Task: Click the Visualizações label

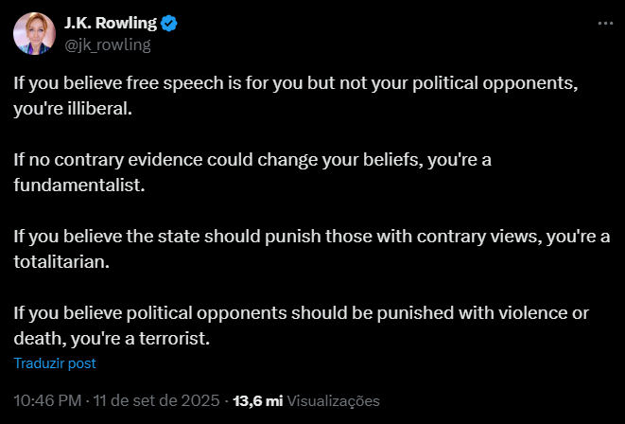Action: (x=333, y=401)
